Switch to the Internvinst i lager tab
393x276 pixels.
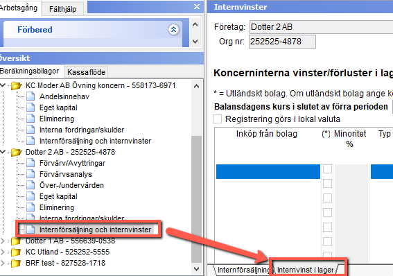(x=306, y=270)
